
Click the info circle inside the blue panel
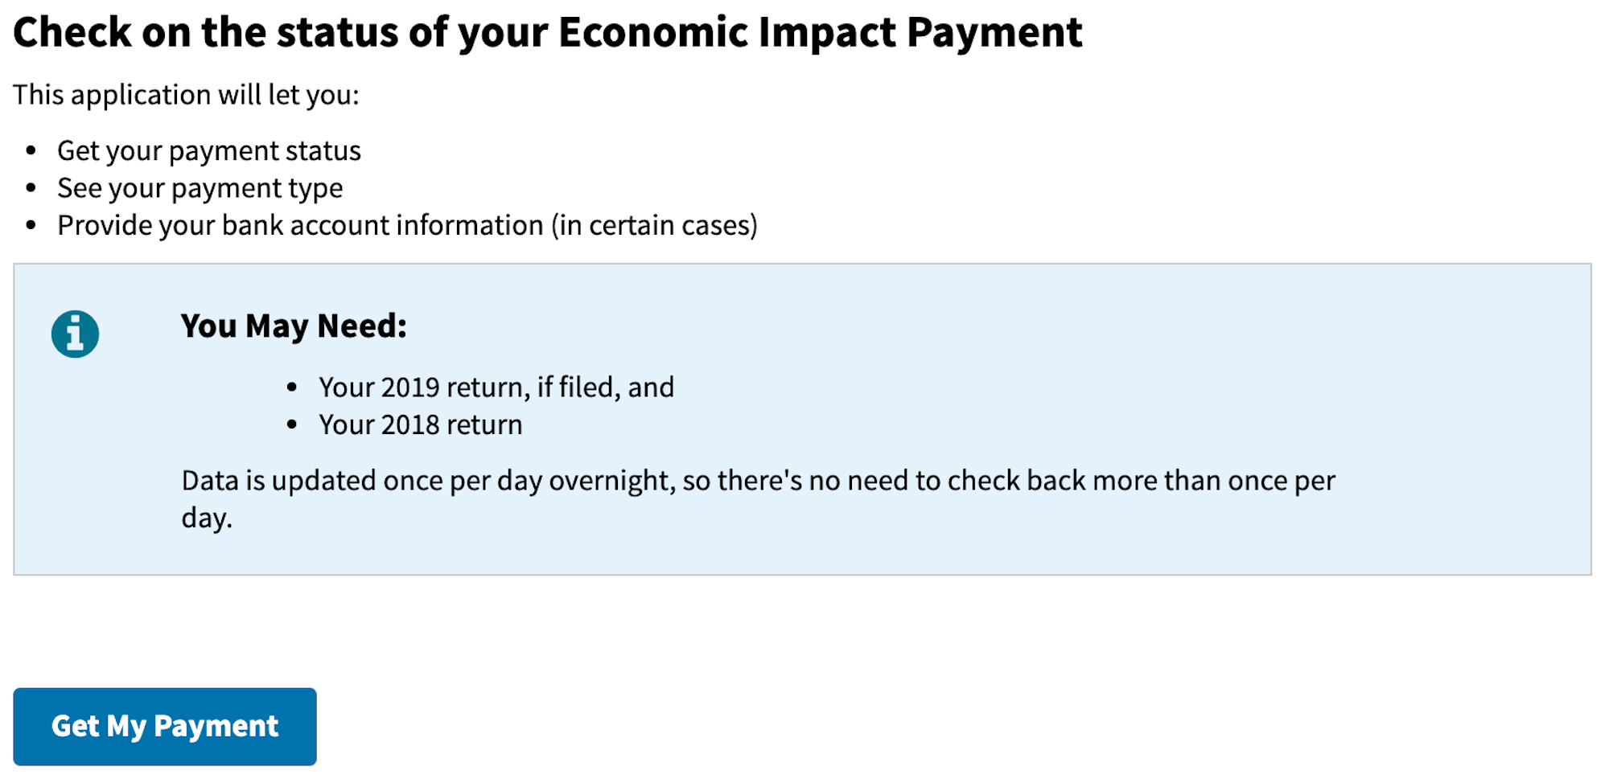74,333
